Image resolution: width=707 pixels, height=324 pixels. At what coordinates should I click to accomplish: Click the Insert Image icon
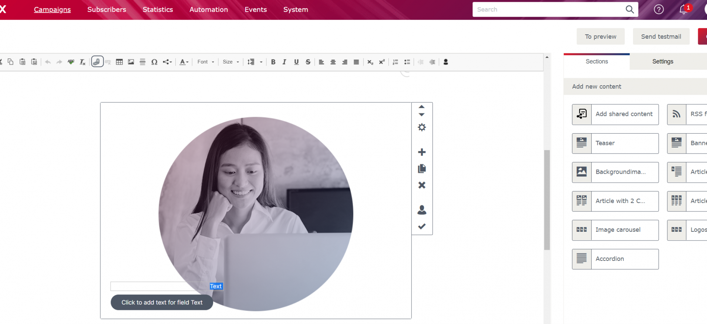click(131, 62)
